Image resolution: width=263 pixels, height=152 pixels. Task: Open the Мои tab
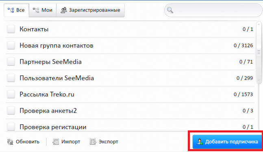43,10
